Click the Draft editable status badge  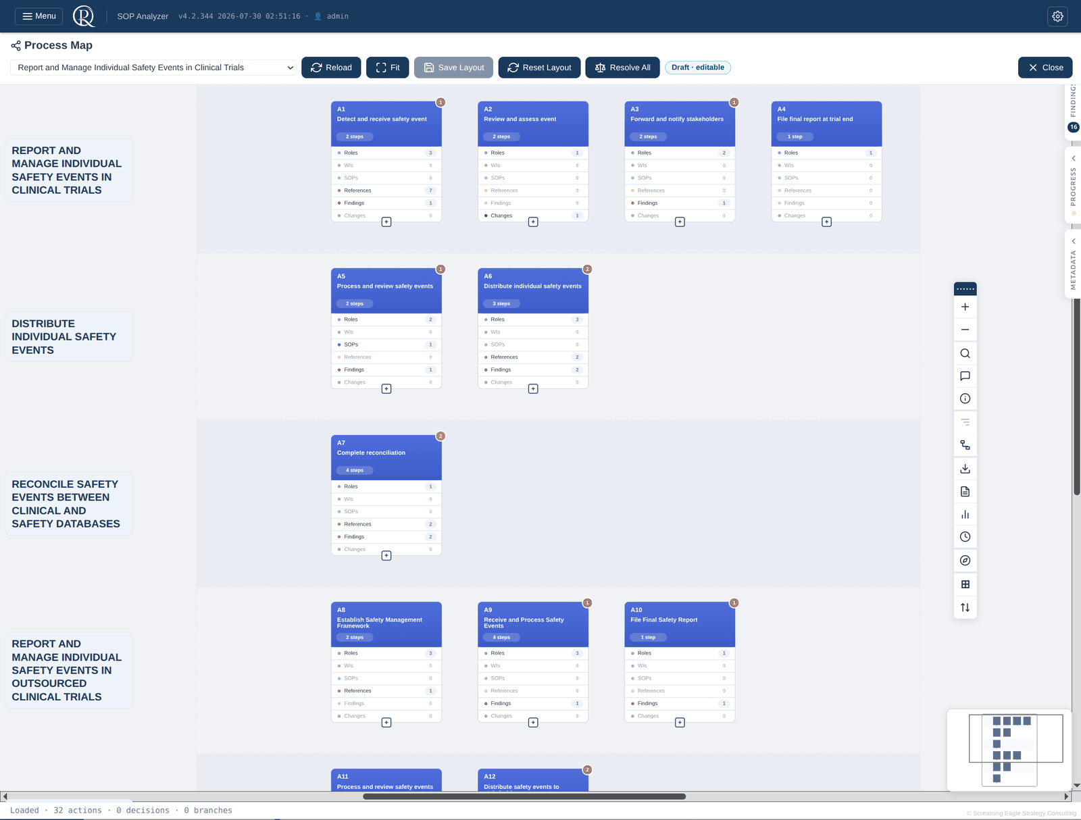tap(698, 68)
